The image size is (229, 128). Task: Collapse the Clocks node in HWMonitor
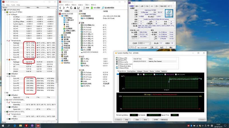click(x=7, y=76)
